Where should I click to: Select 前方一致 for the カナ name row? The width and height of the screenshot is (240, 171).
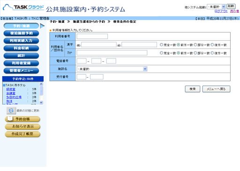coord(179,53)
